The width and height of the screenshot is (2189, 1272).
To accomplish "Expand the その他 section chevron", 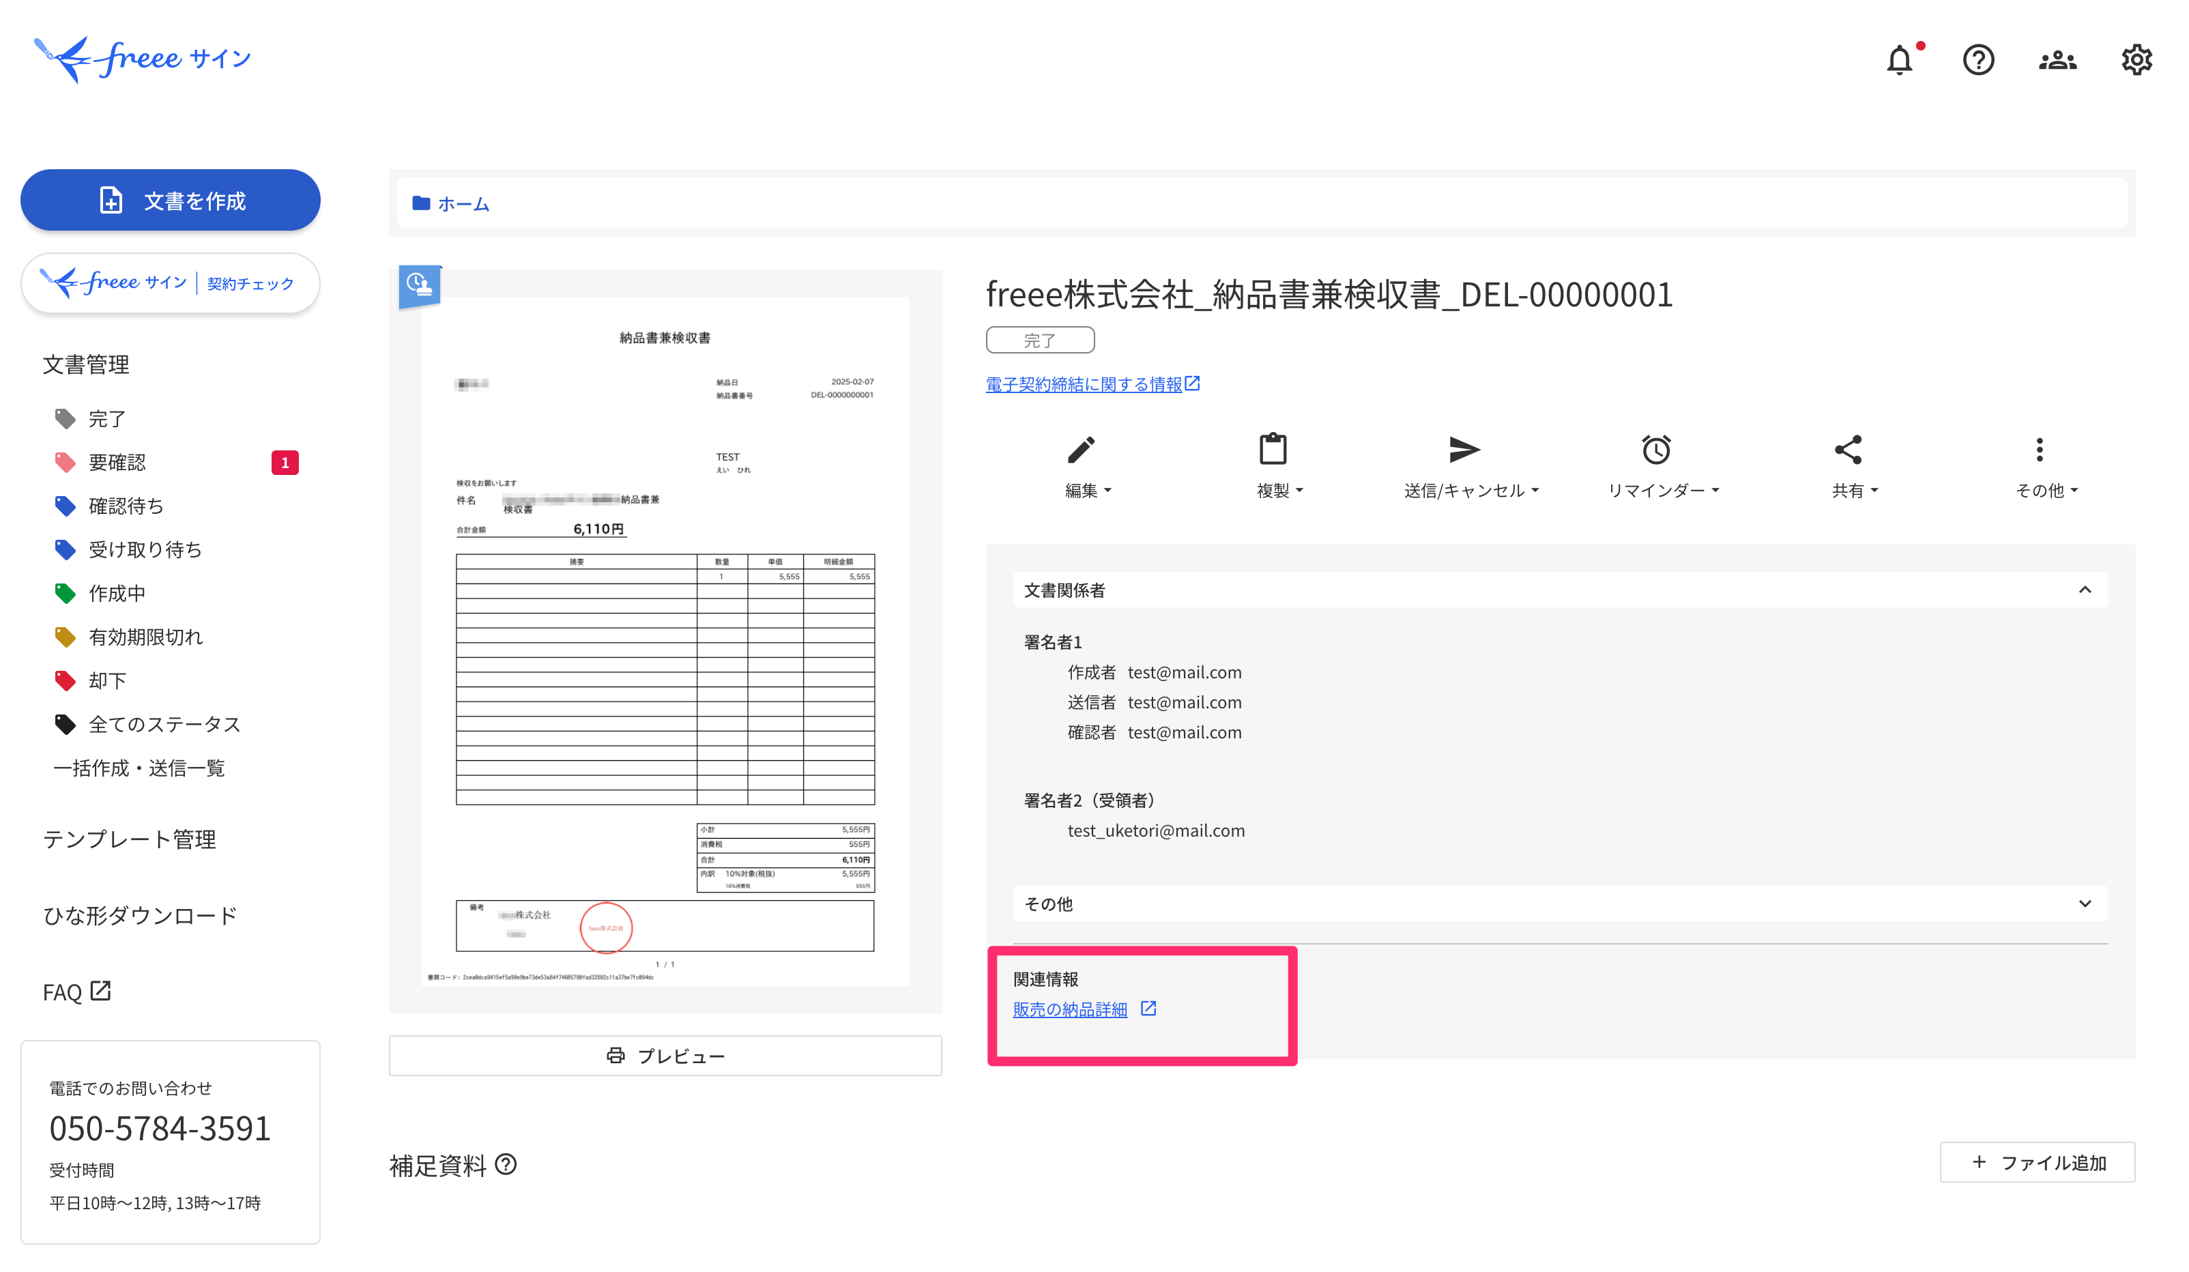I will (x=2085, y=904).
